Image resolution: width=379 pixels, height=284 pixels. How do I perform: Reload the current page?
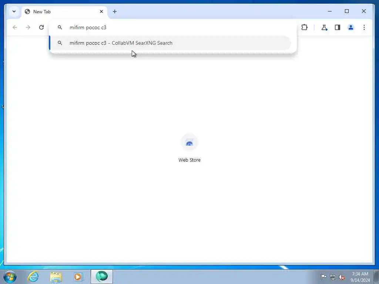tap(41, 27)
